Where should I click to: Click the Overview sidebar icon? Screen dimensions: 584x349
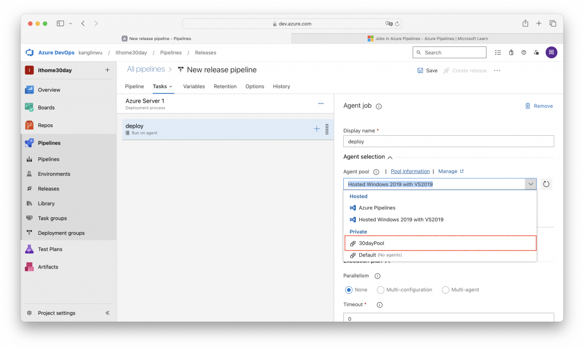tap(30, 90)
